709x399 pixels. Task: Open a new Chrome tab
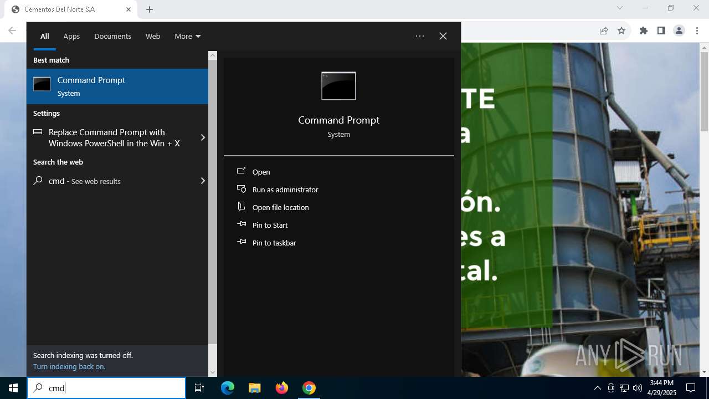(x=150, y=9)
